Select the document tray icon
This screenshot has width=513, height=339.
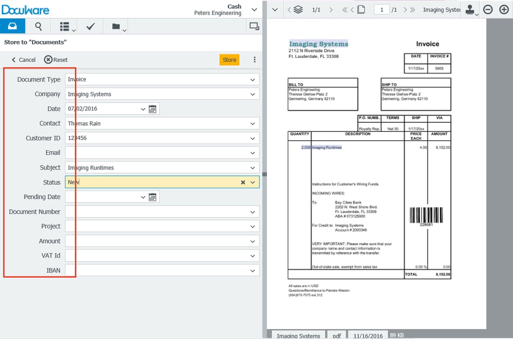pos(12,26)
